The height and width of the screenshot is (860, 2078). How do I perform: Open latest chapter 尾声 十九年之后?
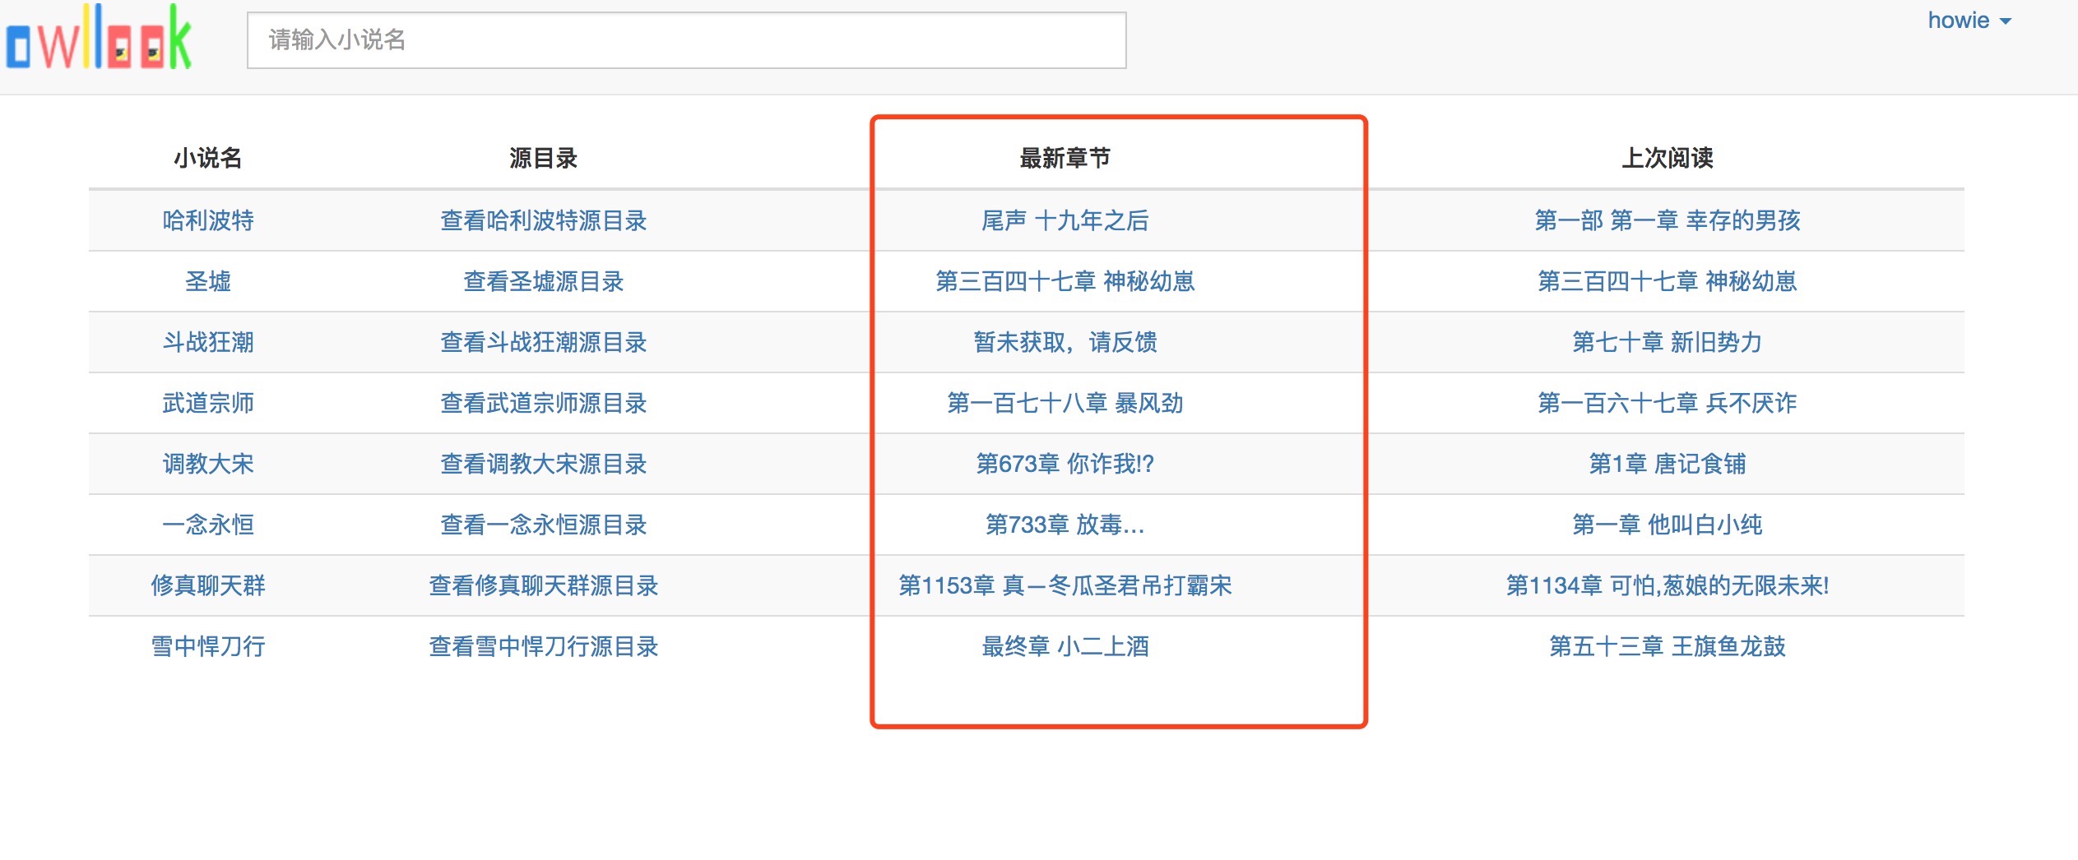tap(1065, 220)
